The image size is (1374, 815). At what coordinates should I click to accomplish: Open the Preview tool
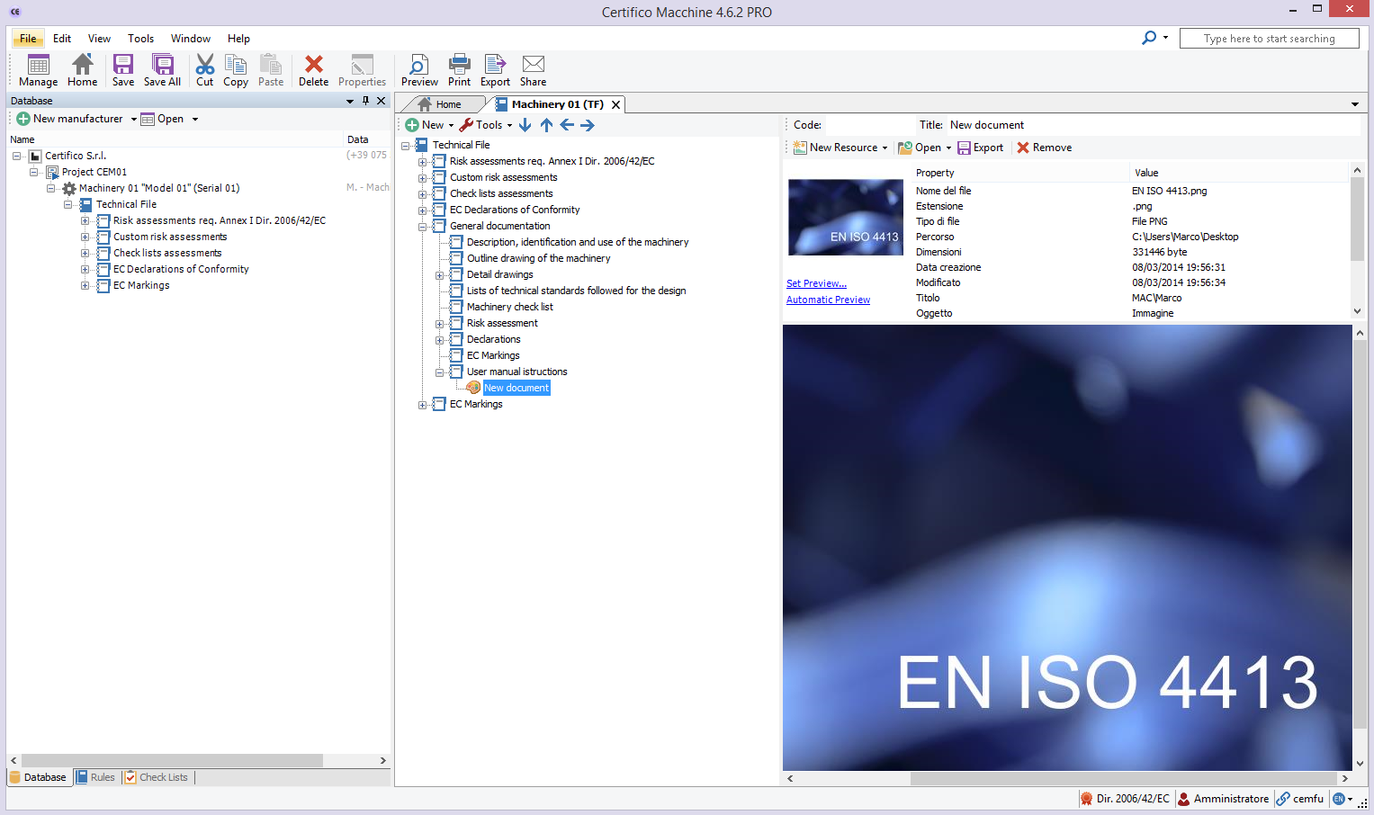419,70
